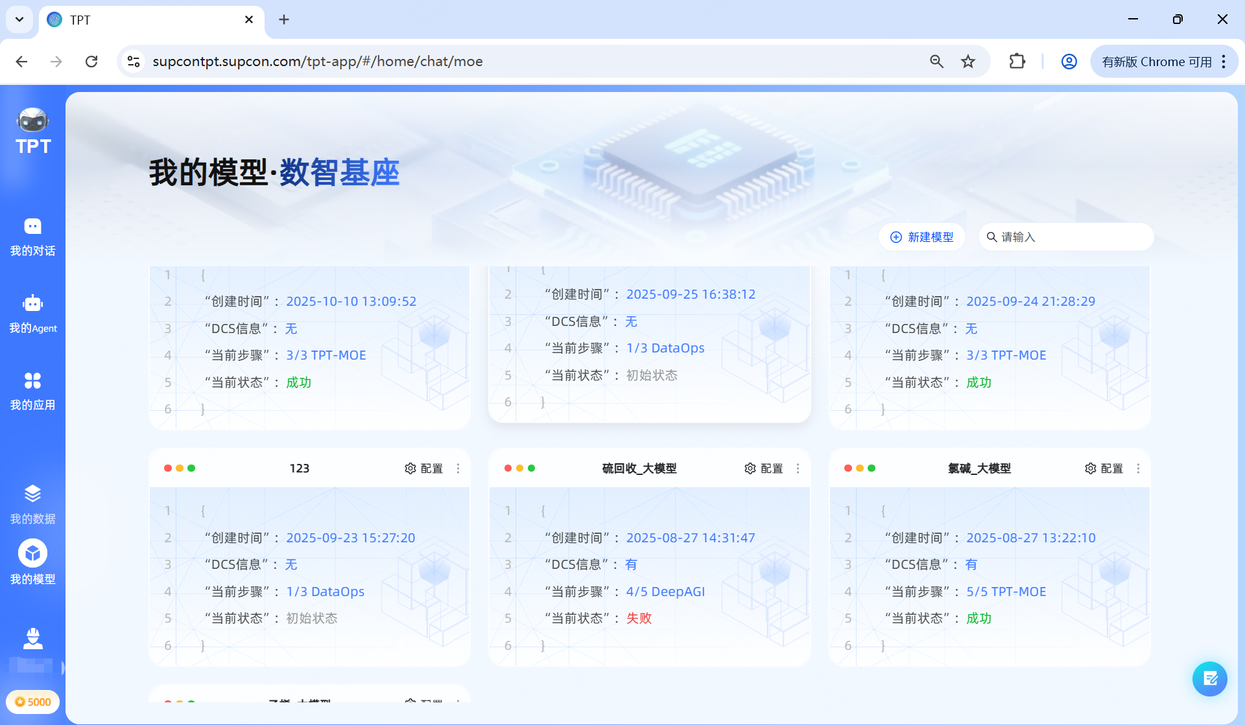Click the TPT robot logo
The height and width of the screenshot is (725, 1245).
point(32,120)
